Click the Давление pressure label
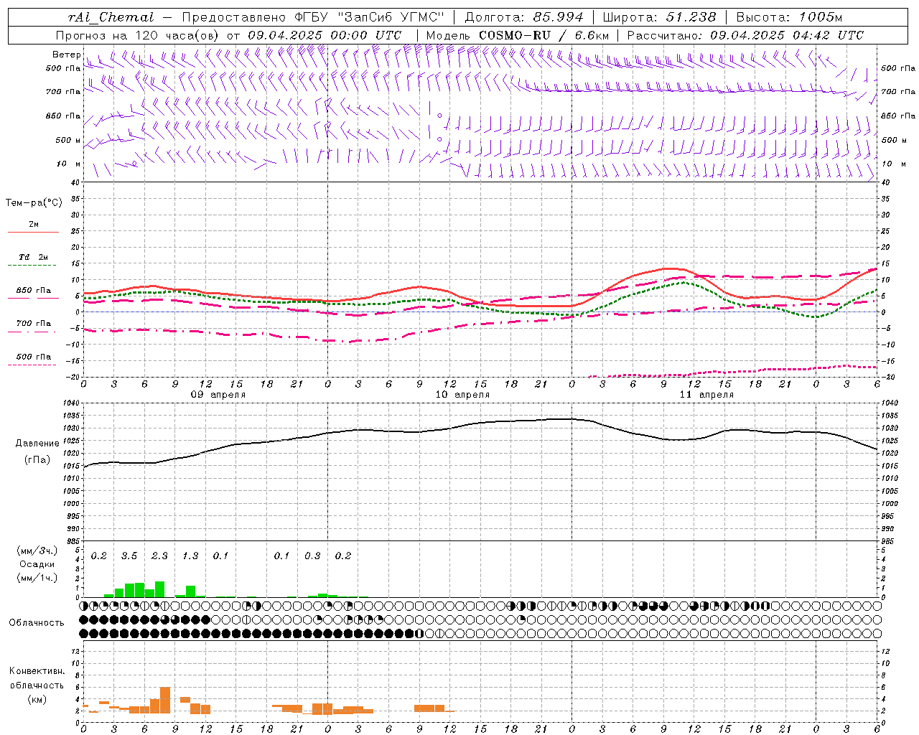 pyautogui.click(x=37, y=444)
